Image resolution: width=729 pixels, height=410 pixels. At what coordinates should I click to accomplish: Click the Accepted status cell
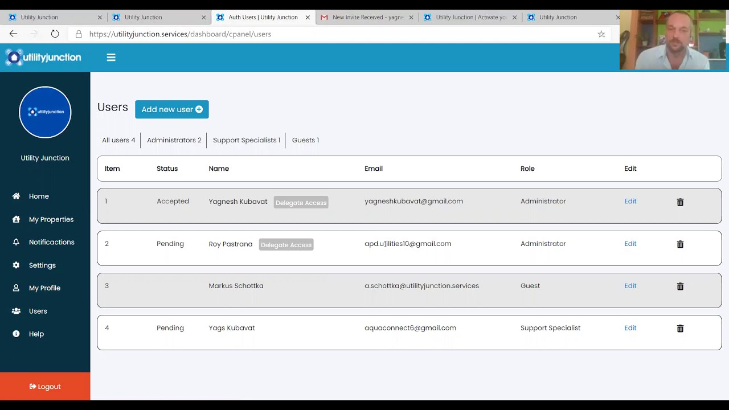click(x=173, y=201)
